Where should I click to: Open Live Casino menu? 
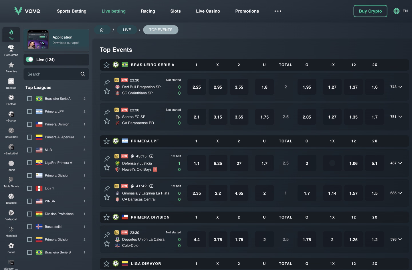pyautogui.click(x=208, y=11)
